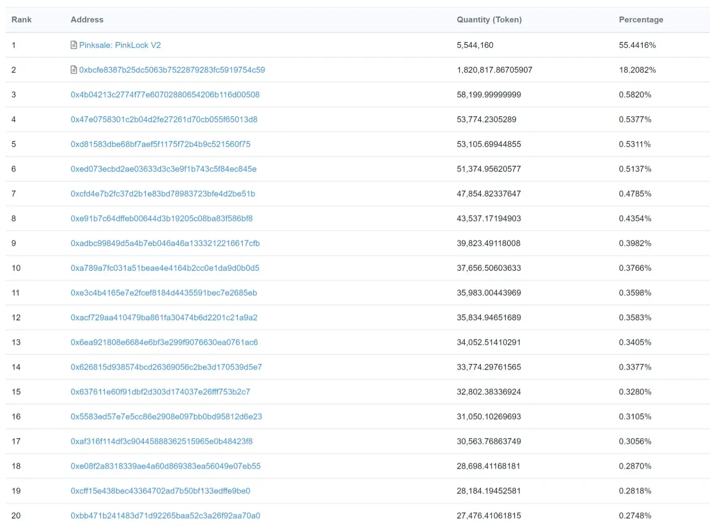
Task: Select quantity value 53,774.2305289
Action: pyautogui.click(x=487, y=119)
